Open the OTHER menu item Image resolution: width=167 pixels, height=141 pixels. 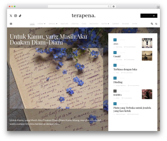(135, 24)
